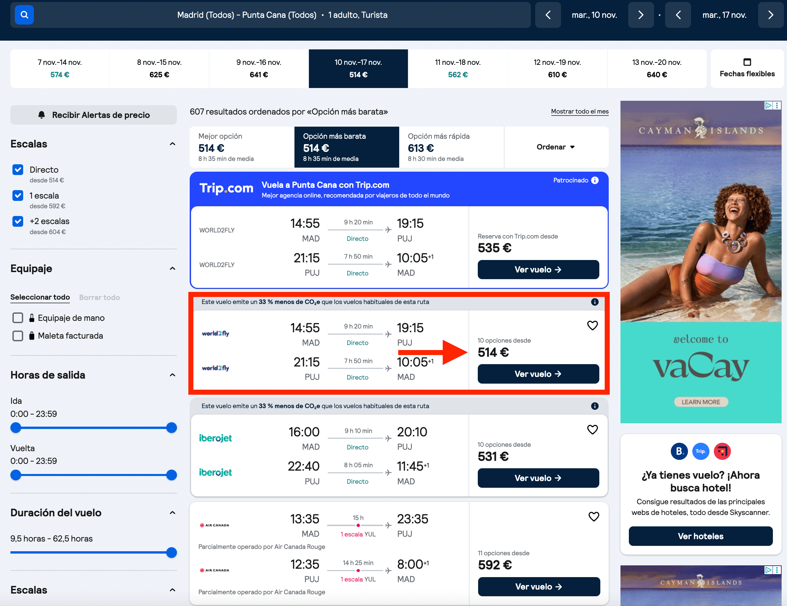Click Ver vuelo for iberojet 531 € flight
The height and width of the screenshot is (606, 787).
[x=538, y=478]
